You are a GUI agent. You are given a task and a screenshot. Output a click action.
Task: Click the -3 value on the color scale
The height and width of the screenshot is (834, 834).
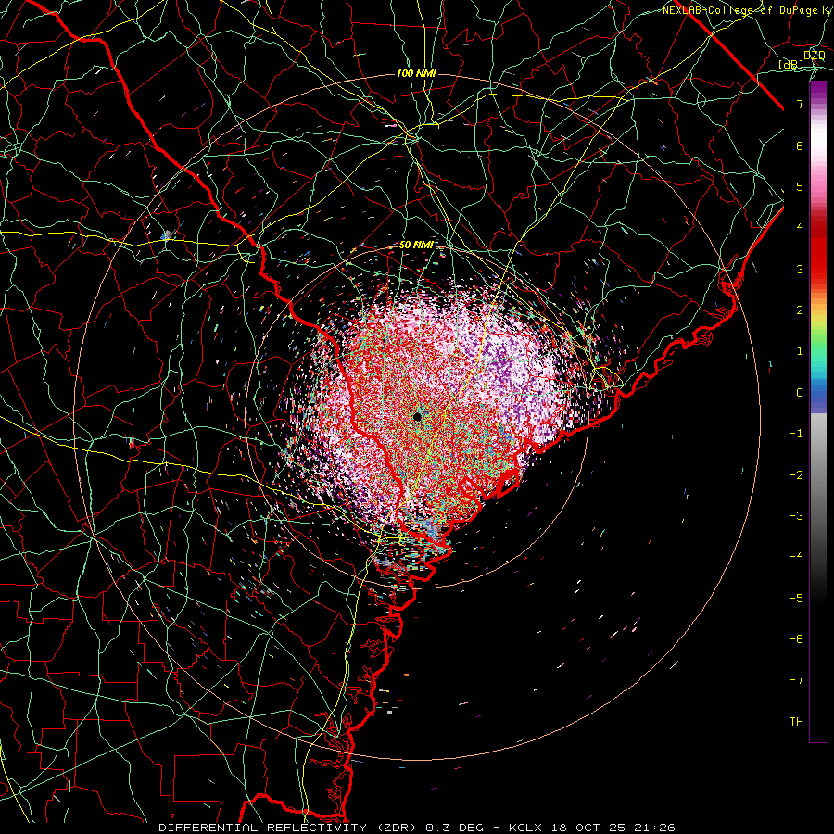point(796,516)
